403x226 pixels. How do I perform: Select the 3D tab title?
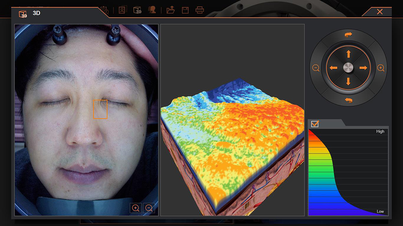36,13
